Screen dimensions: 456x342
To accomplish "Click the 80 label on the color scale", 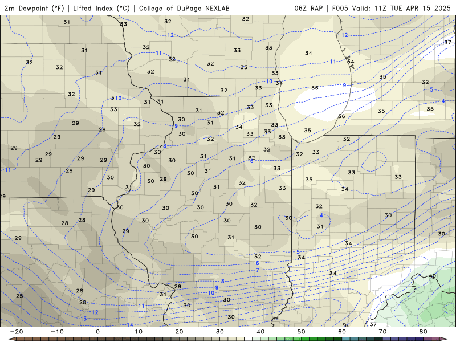I will [x=424, y=332].
